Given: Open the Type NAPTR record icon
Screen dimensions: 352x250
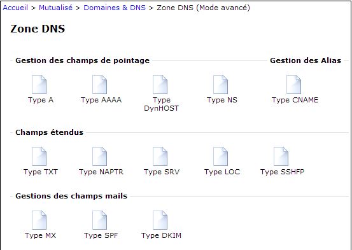Looking at the screenshot, I should 99,156.
